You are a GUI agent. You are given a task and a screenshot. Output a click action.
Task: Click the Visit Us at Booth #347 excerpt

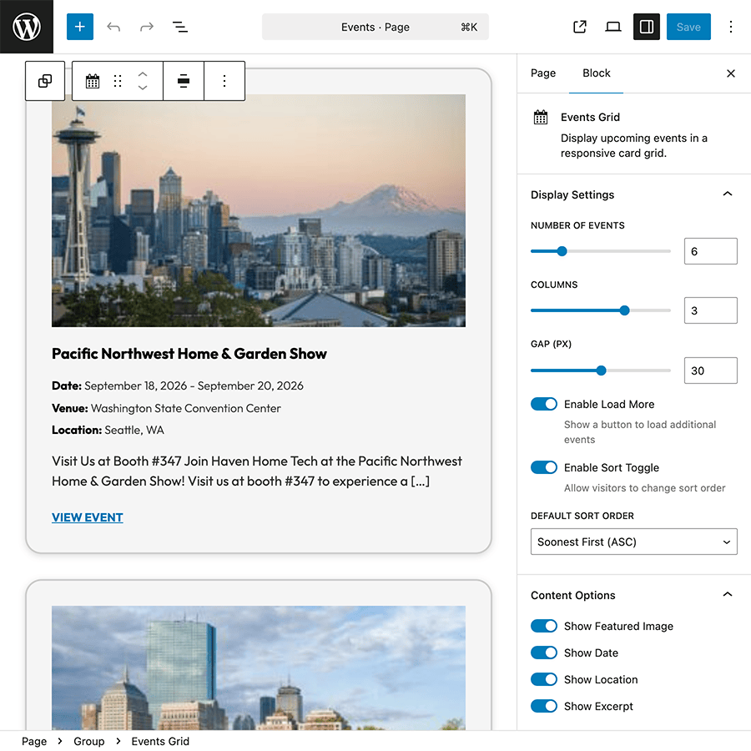point(257,471)
